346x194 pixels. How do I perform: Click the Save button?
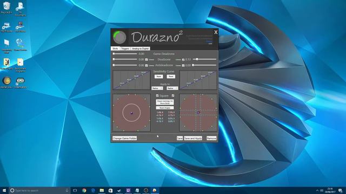click(179, 138)
